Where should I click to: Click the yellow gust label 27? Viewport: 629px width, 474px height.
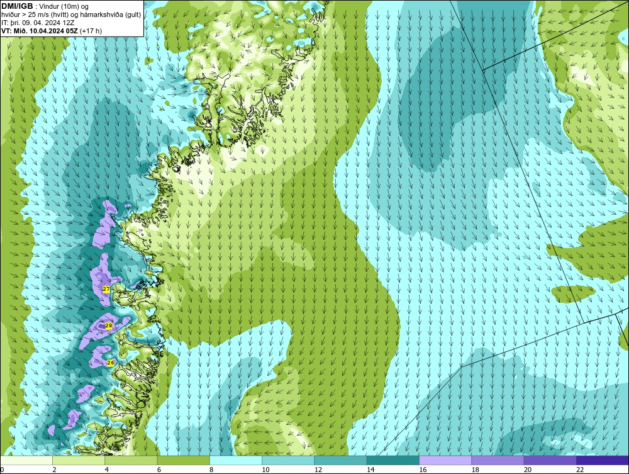pyautogui.click(x=106, y=289)
